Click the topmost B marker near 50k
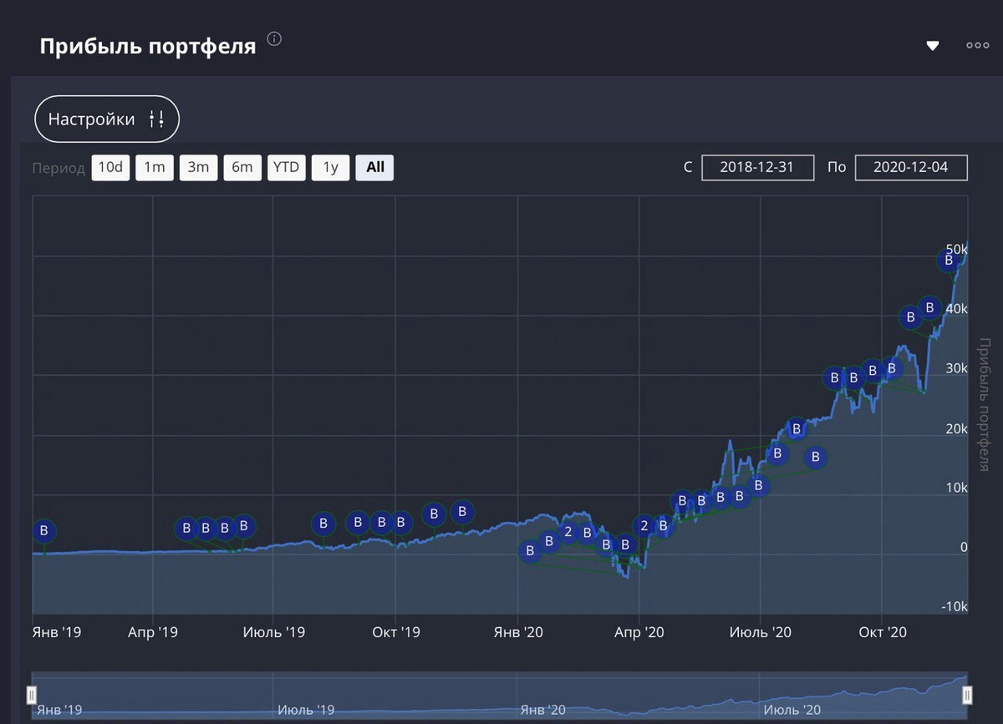The width and height of the screenshot is (1003, 724). [x=949, y=261]
